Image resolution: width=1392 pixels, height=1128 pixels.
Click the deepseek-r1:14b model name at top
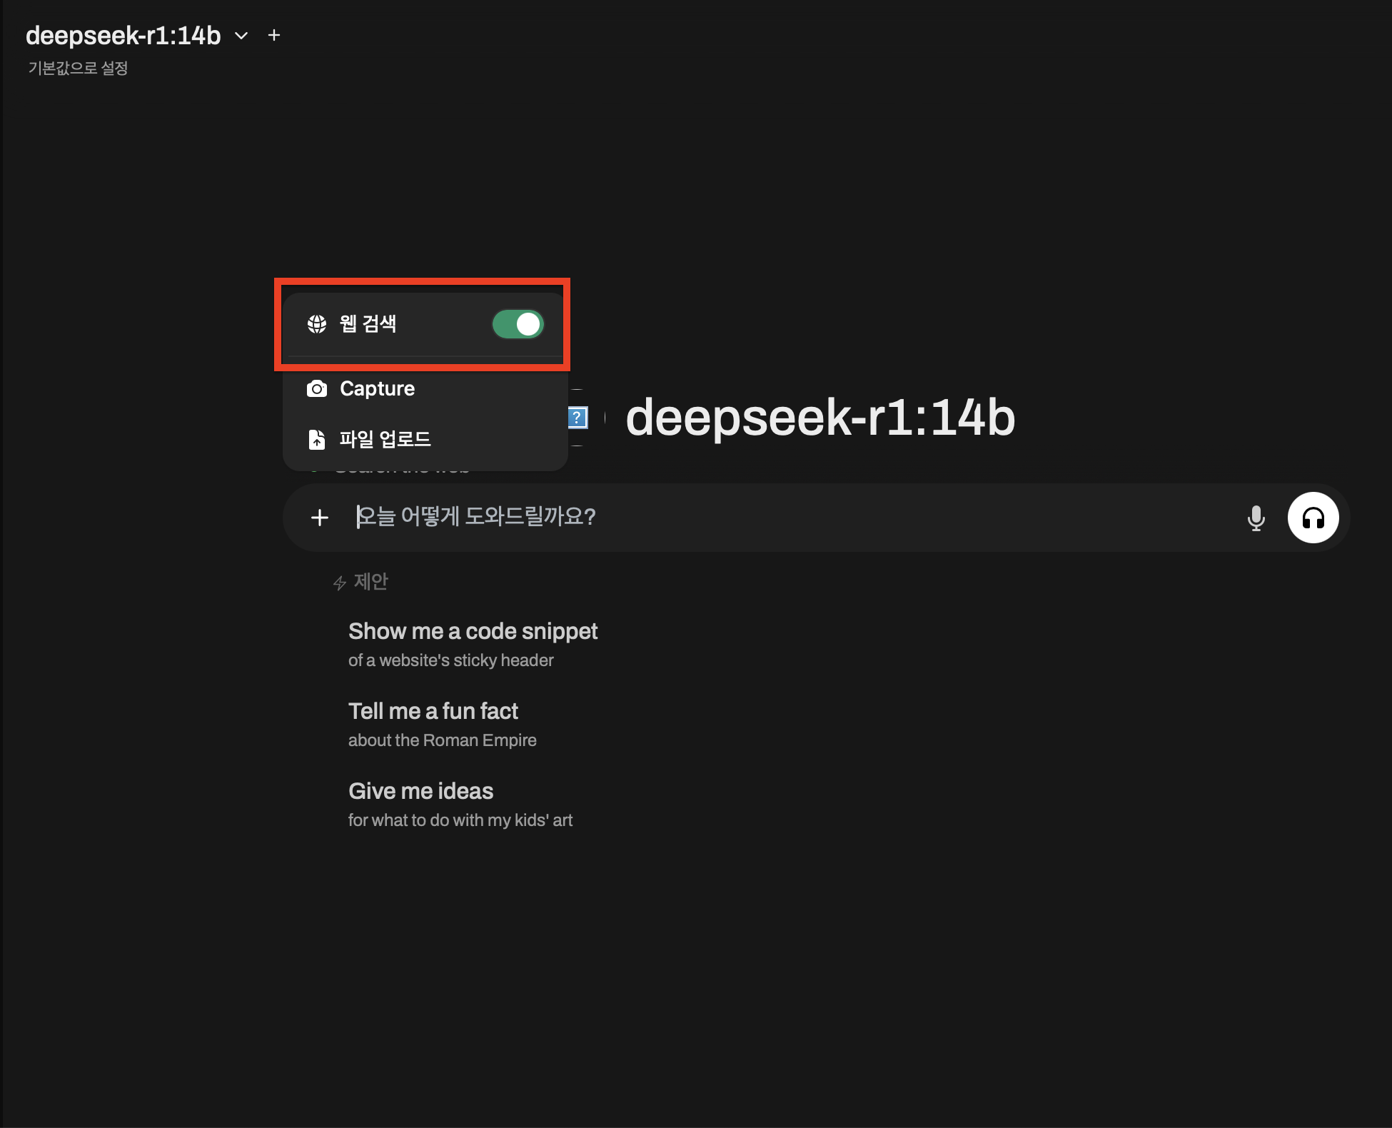point(123,36)
